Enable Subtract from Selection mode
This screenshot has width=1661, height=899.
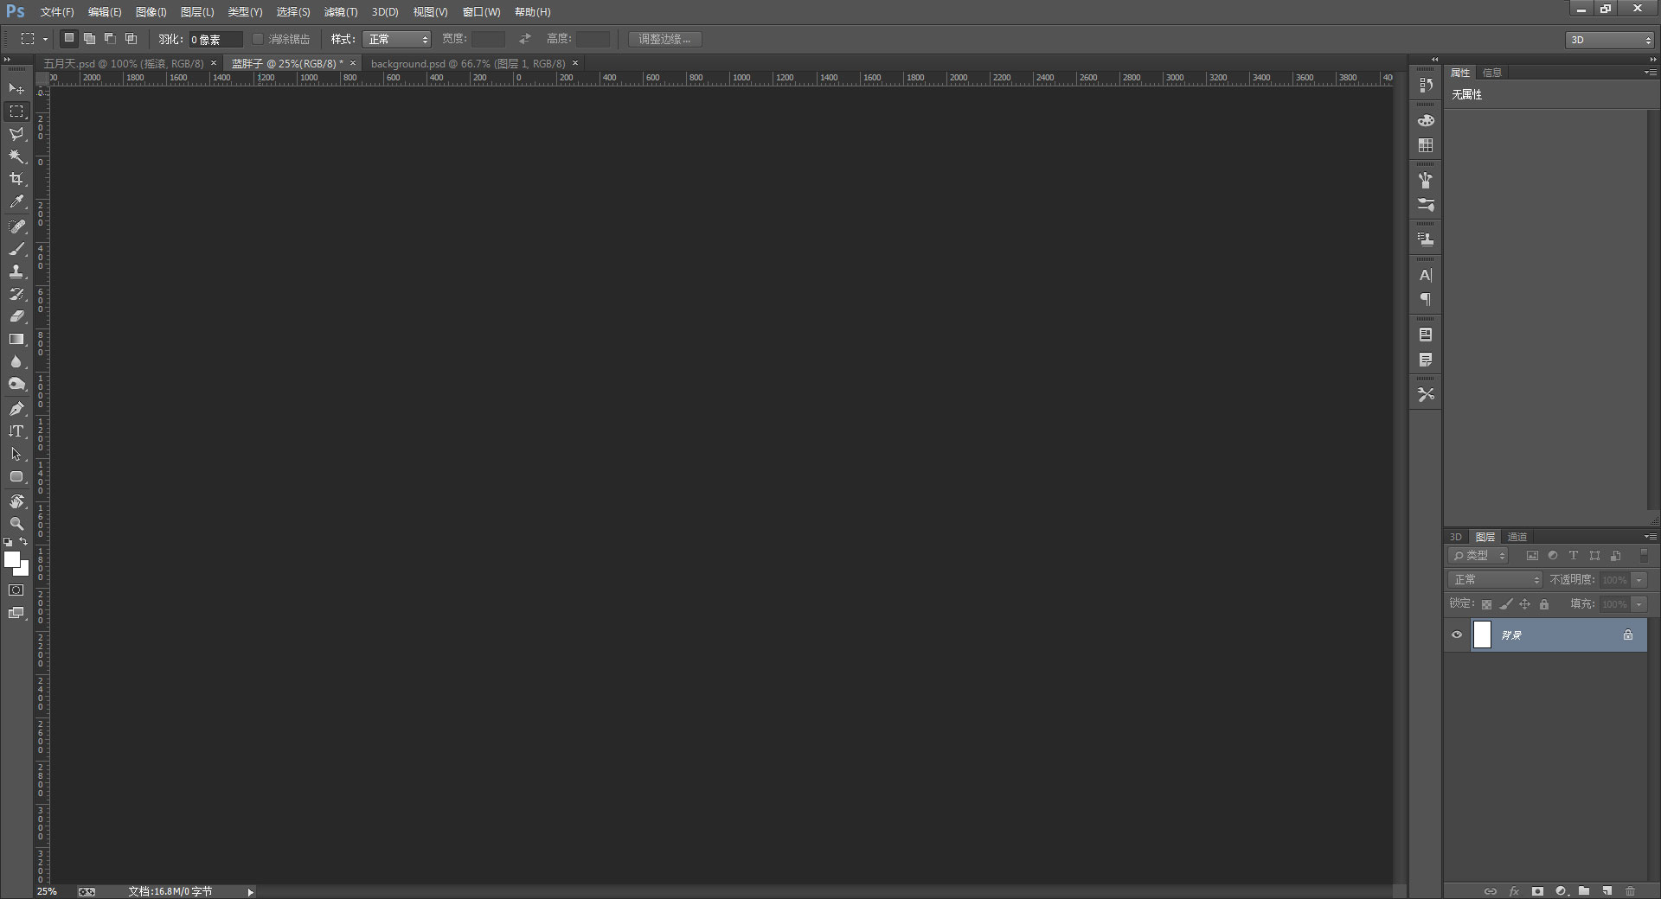click(x=111, y=39)
